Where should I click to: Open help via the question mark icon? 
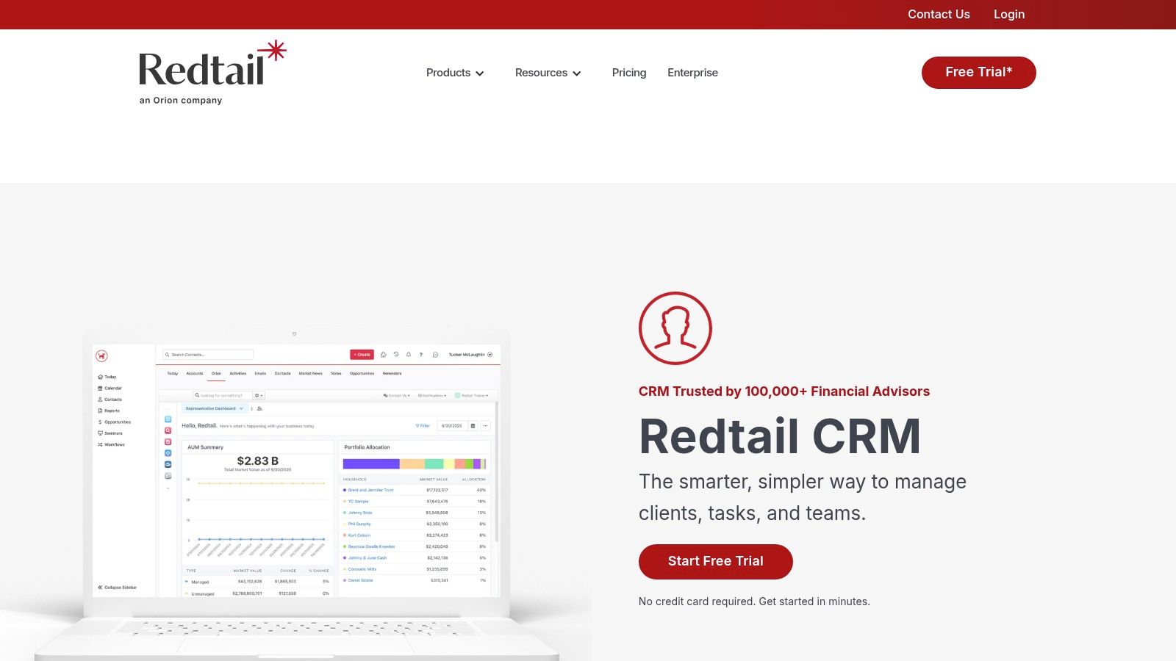coord(421,354)
